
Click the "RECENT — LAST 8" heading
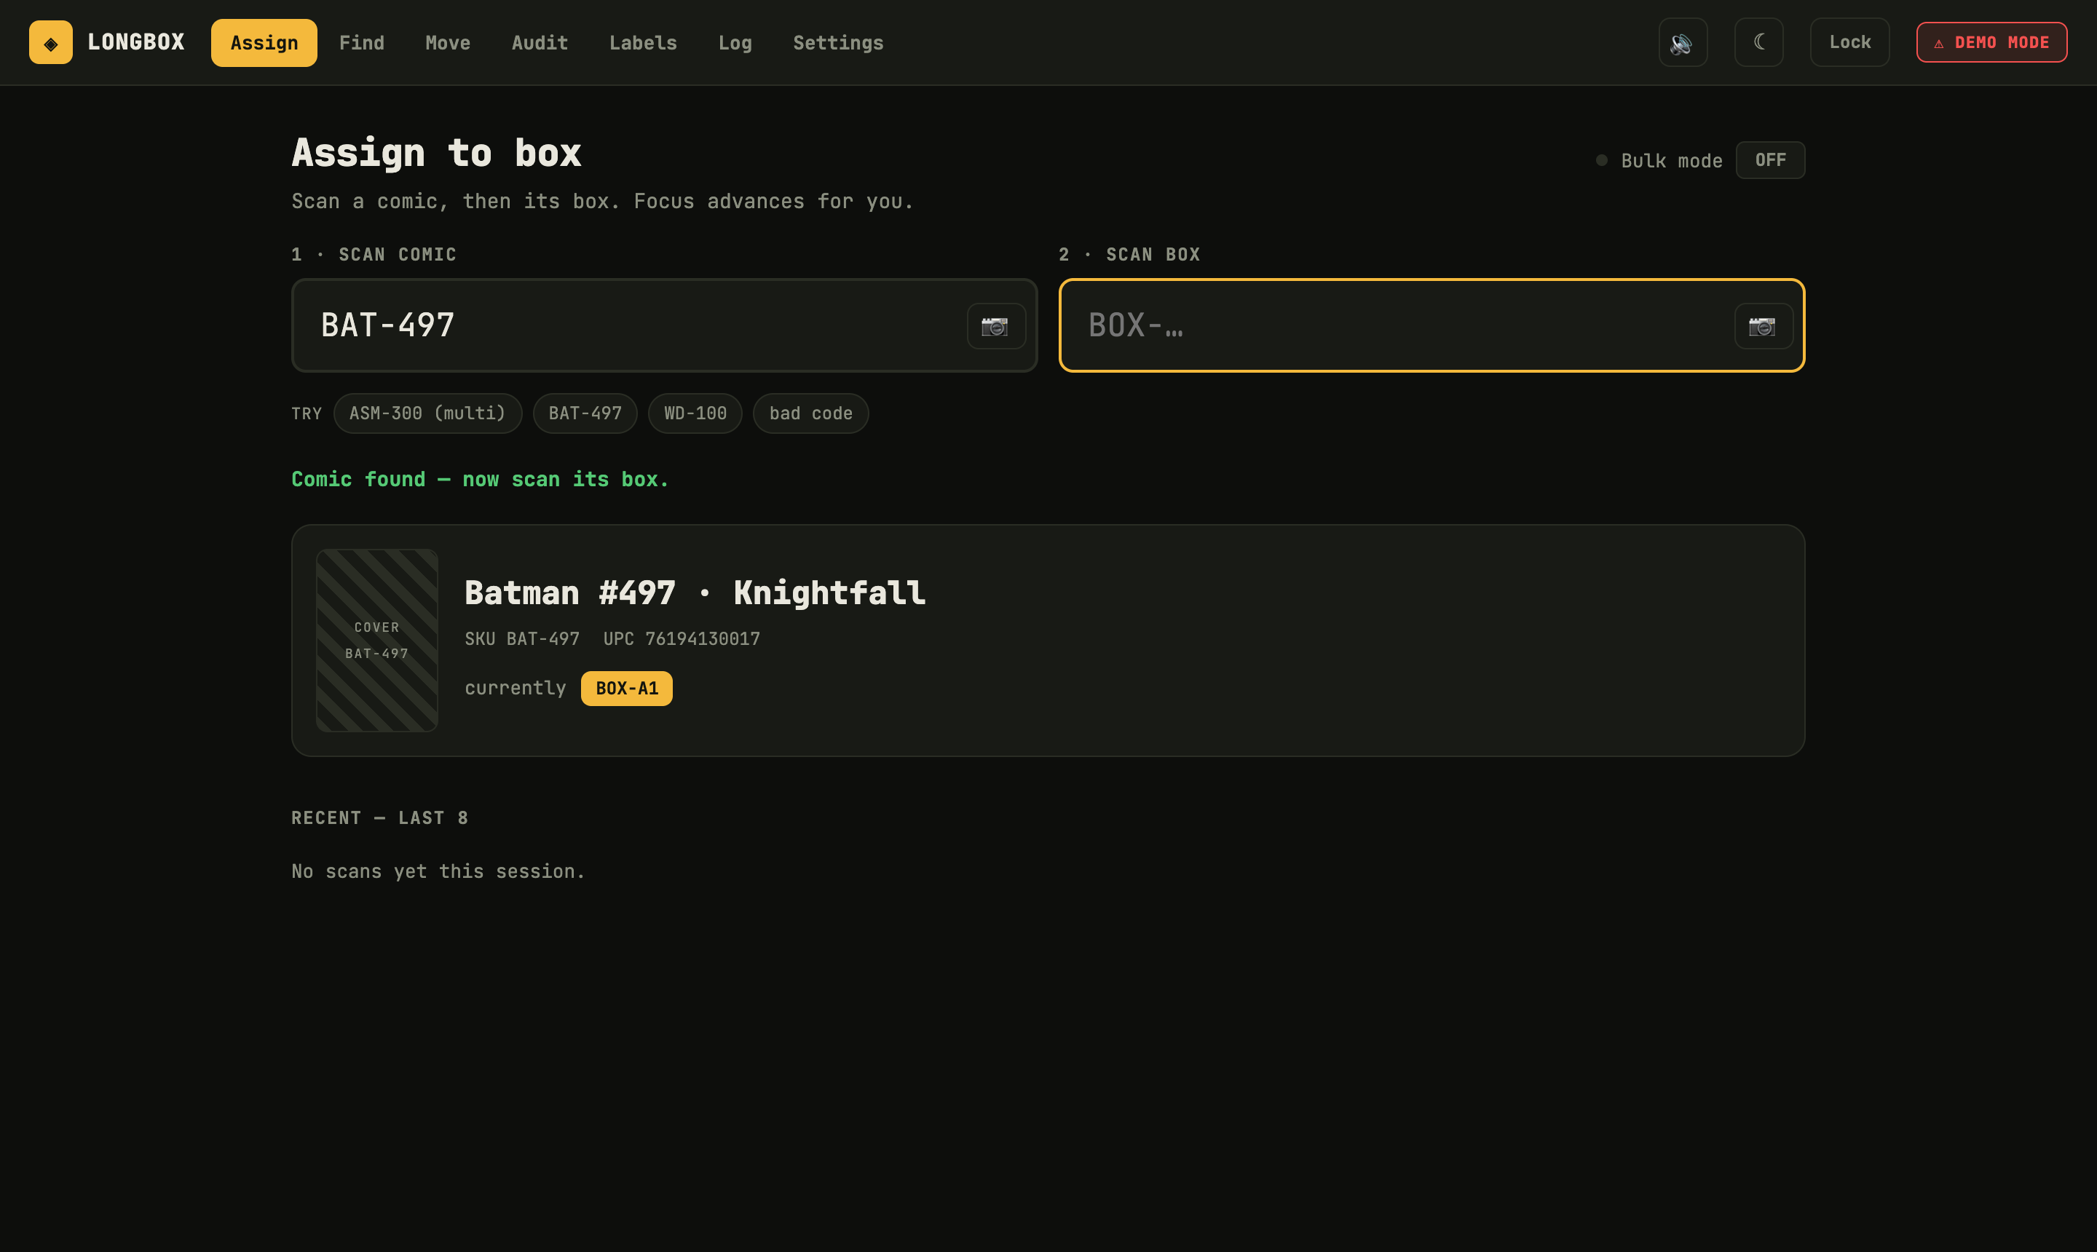coord(380,818)
